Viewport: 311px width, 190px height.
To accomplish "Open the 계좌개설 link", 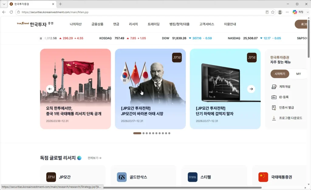I will point(285,87).
